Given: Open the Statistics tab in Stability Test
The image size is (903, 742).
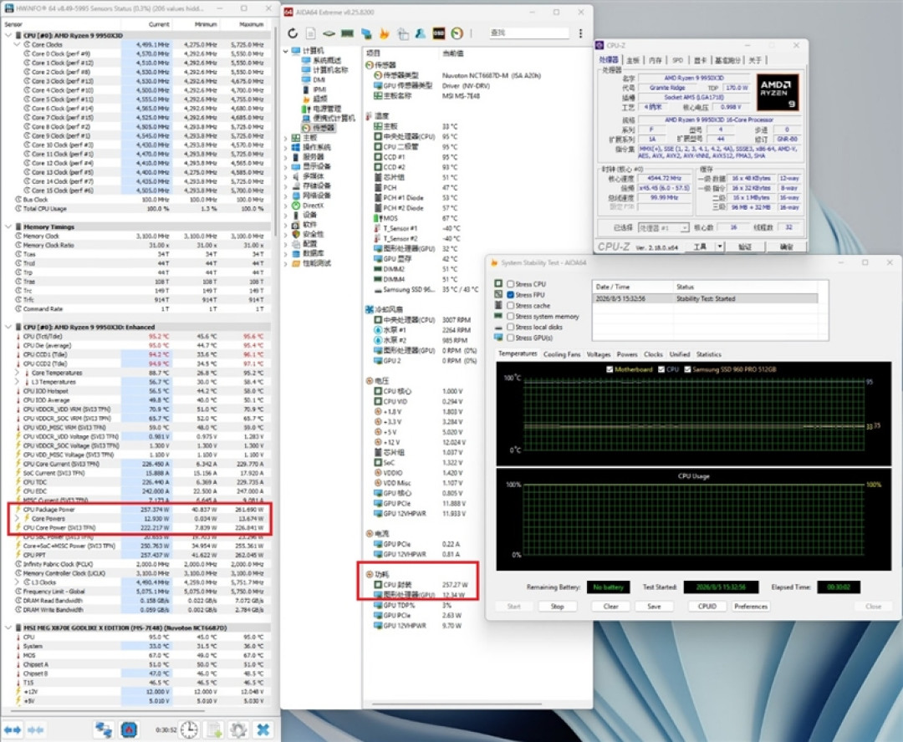Looking at the screenshot, I should [x=708, y=354].
